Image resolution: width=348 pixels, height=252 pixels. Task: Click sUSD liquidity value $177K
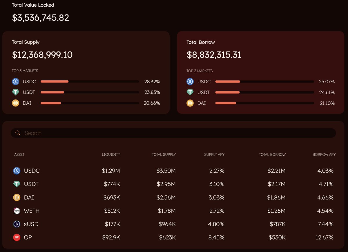[113, 224]
